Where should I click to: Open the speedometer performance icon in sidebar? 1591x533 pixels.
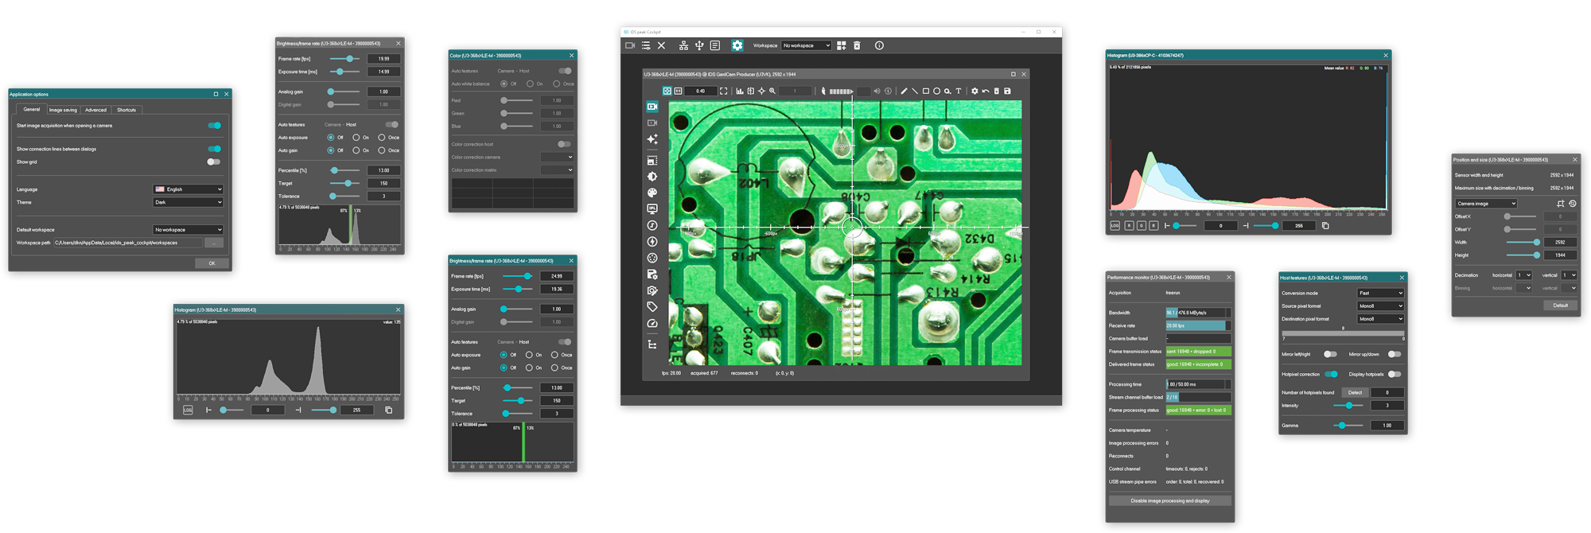click(652, 323)
